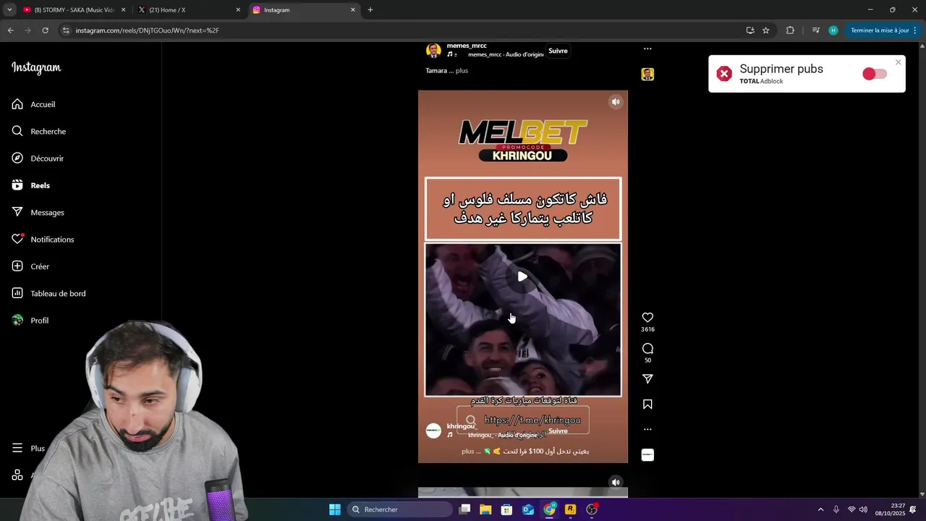Follow memes_mrcc with Suivre button
This screenshot has width=926, height=521.
pos(558,51)
